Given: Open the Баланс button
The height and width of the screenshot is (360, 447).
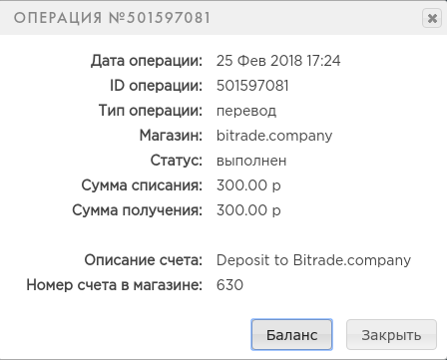Looking at the screenshot, I should click(291, 335).
